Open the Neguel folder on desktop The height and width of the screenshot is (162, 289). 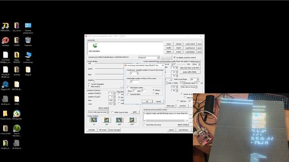(28, 70)
